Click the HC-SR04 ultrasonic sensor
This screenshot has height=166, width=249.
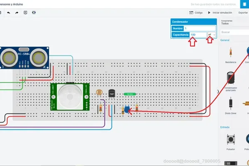[x=24, y=58]
